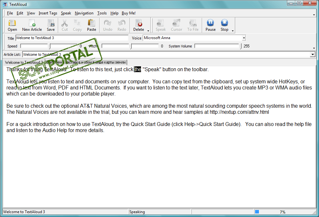Open the File menu
319x217 pixels.
point(10,13)
